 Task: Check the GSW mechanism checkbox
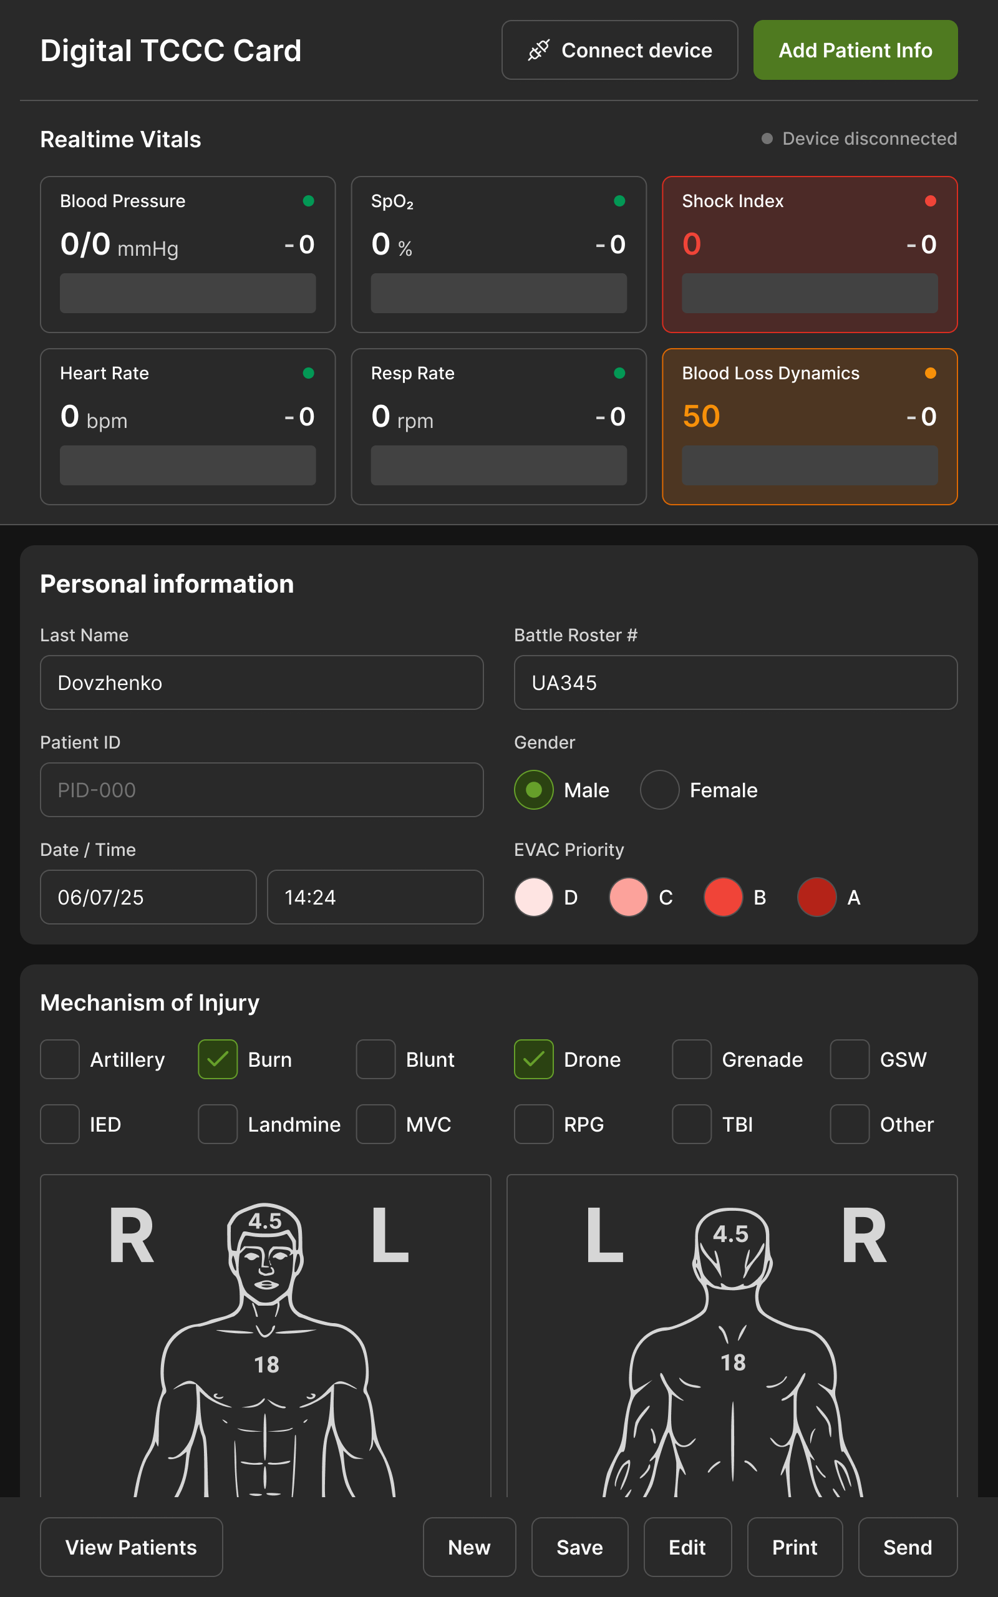(850, 1059)
